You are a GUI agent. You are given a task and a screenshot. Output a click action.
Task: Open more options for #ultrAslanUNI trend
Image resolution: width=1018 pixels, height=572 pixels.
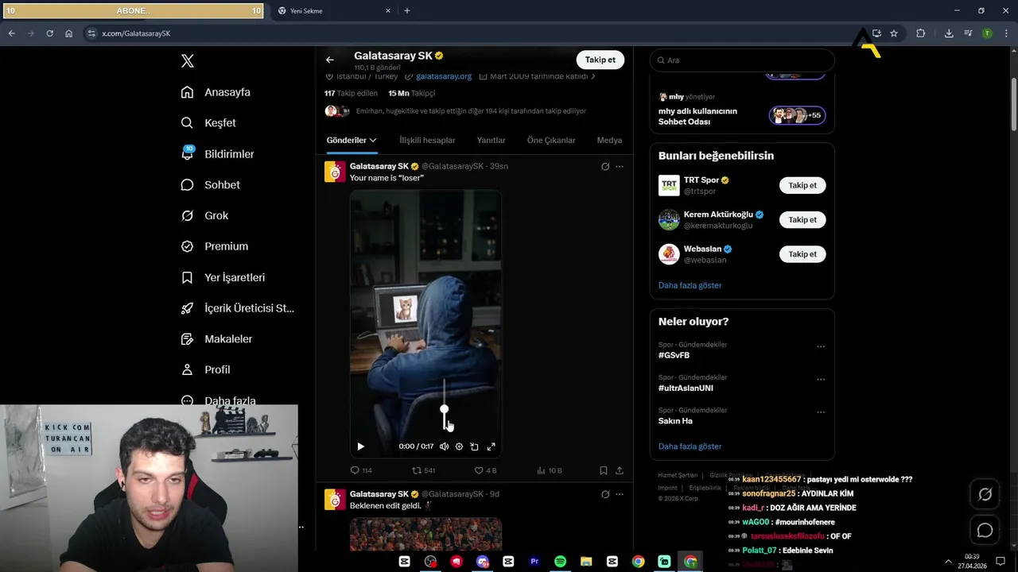point(821,380)
